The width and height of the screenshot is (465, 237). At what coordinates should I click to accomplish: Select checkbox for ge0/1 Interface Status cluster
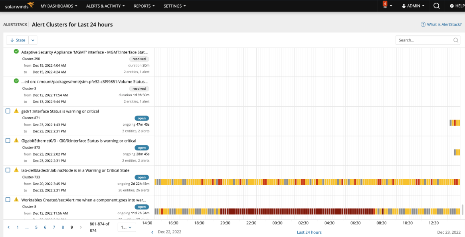[8, 111]
